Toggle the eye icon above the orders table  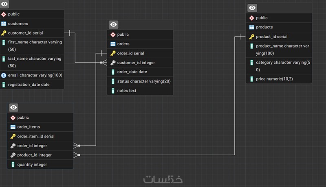pos(114,25)
